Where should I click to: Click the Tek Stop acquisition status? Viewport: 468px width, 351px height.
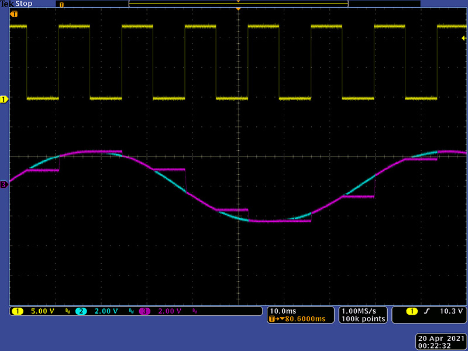point(17,4)
